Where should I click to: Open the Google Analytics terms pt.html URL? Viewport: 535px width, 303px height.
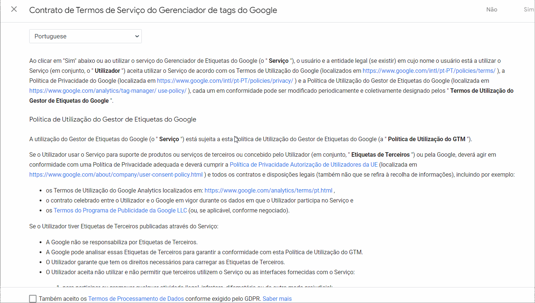click(x=268, y=191)
